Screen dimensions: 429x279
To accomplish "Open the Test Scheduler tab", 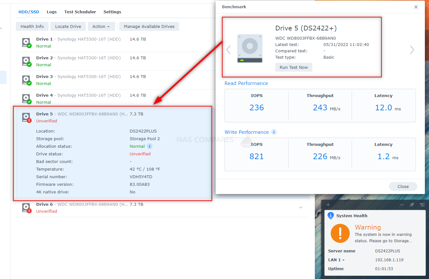I will (x=80, y=12).
